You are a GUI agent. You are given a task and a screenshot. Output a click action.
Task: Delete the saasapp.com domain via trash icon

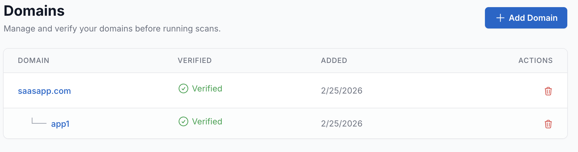coord(548,91)
